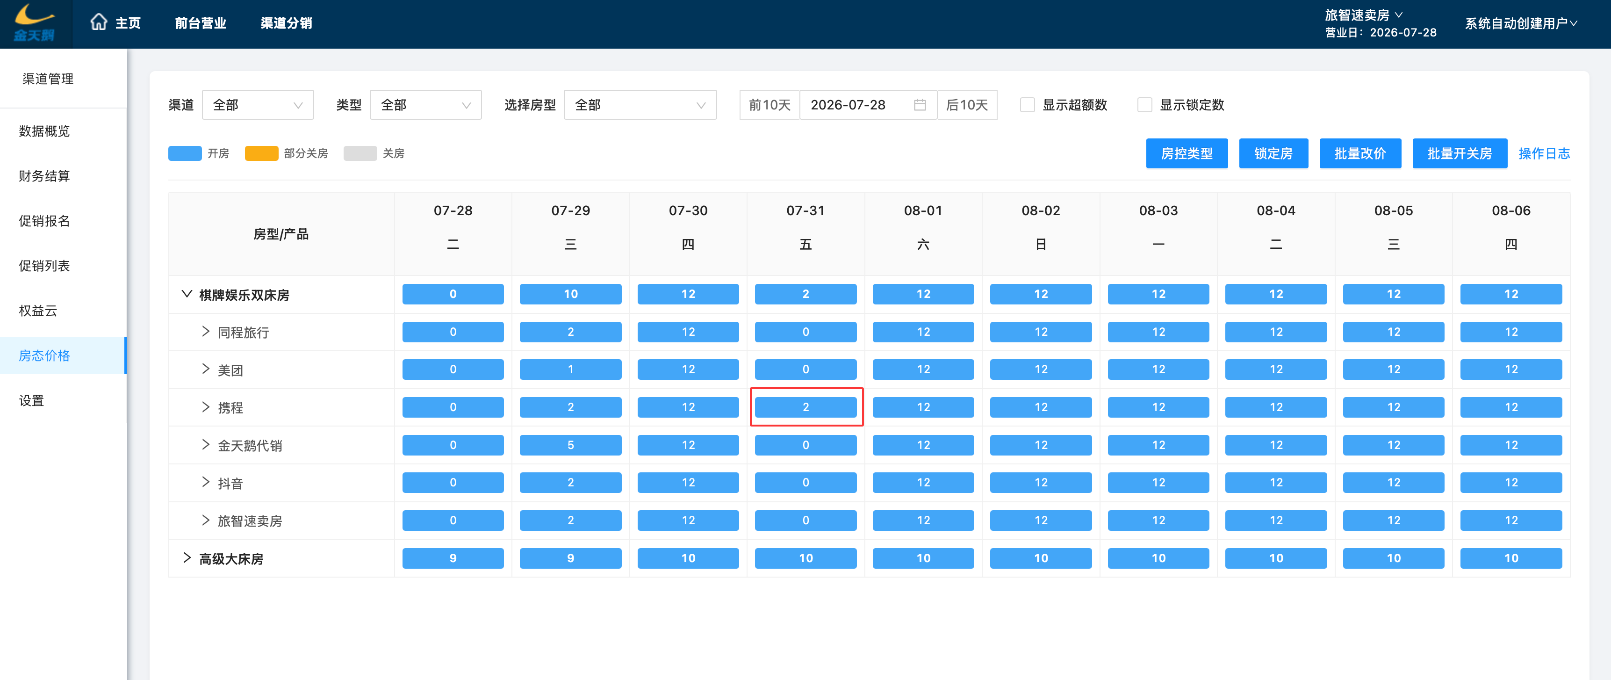Open the 选择房型 dropdown

click(640, 104)
